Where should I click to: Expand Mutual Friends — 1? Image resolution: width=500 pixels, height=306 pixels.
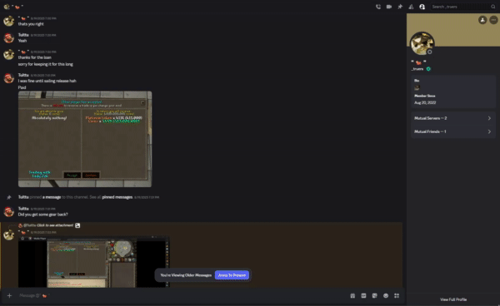[x=453, y=131]
